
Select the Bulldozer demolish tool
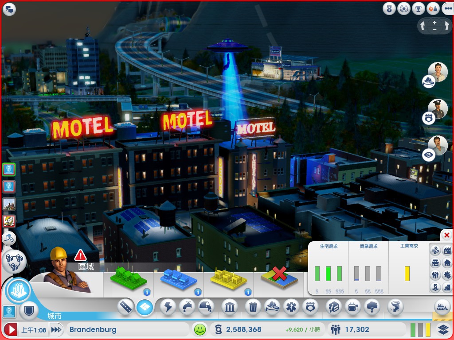(442, 307)
